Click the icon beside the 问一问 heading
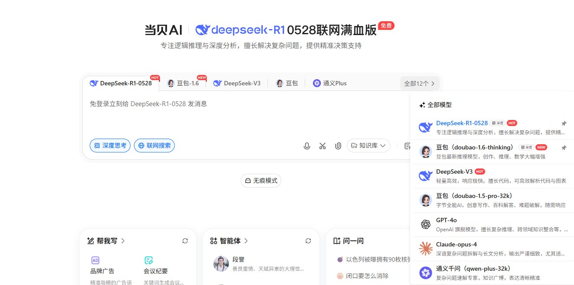This screenshot has width=574, height=285. 337,241
